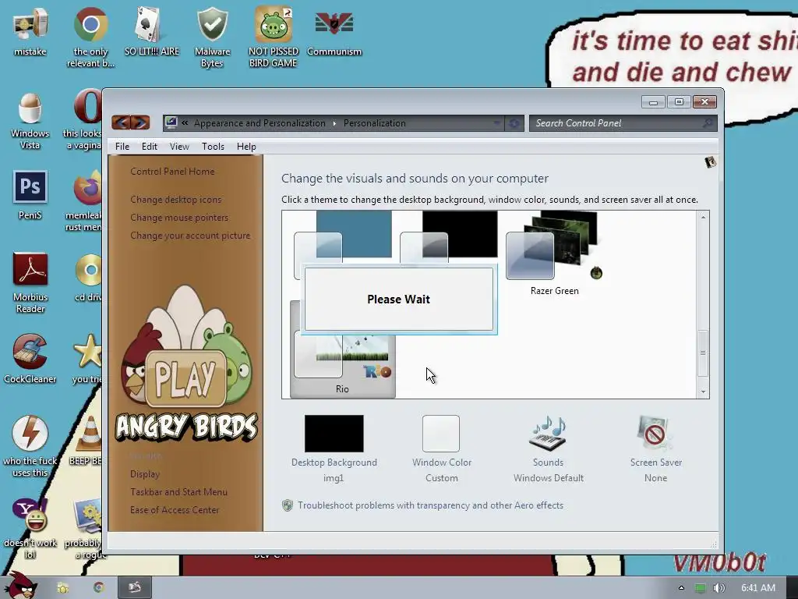This screenshot has height=599, width=798.
Task: Open the Malware Bytes desktop icon
Action: coord(212,37)
